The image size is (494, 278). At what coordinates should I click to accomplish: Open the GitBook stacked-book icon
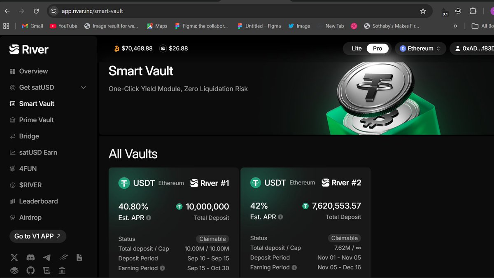14,271
